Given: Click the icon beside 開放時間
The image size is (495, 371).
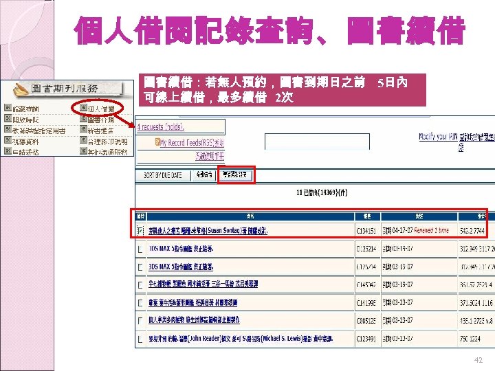Looking at the screenshot, I should coord(8,118).
